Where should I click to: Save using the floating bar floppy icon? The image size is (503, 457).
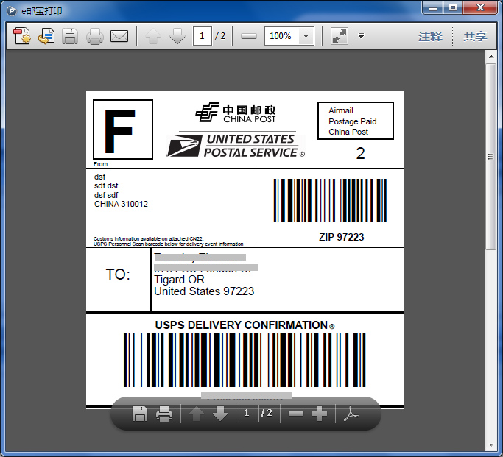[140, 414]
